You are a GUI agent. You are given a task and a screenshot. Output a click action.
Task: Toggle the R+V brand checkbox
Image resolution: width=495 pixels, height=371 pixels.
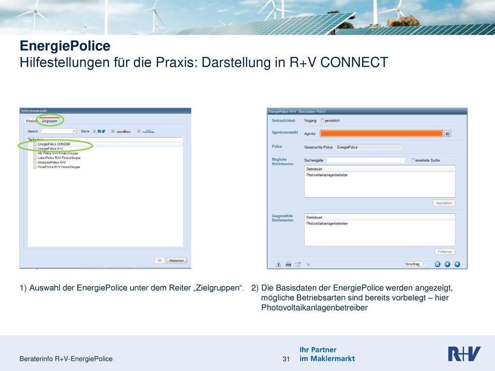click(94, 131)
